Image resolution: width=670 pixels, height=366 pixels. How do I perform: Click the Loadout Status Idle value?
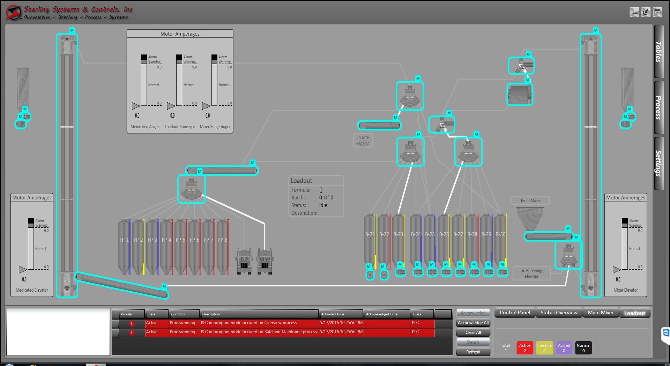(x=323, y=205)
